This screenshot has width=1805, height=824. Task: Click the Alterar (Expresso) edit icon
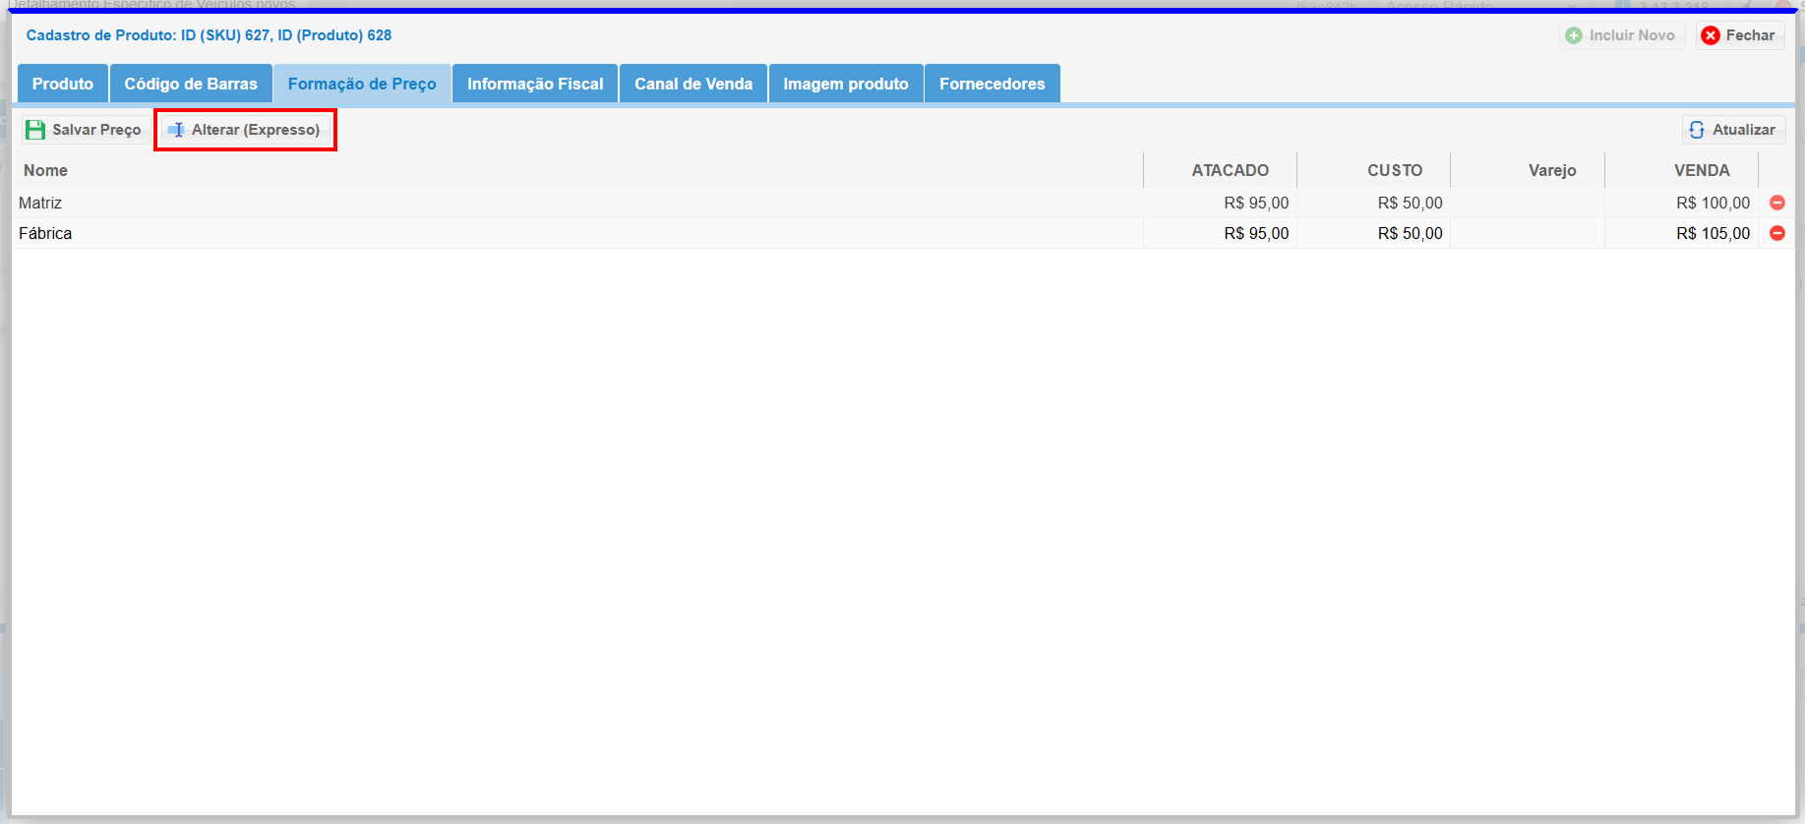click(176, 130)
